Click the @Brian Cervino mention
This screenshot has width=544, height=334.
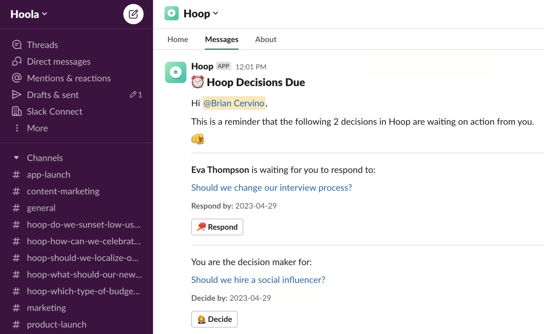tap(234, 103)
